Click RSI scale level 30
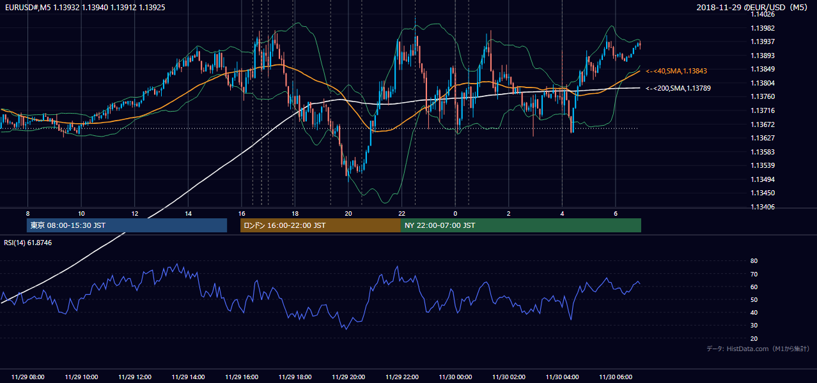817x383 pixels. tap(754, 326)
